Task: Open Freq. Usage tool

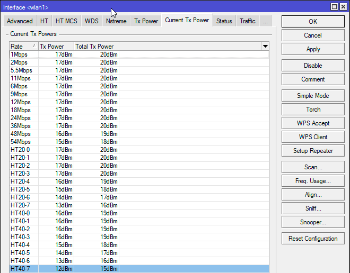Action: [313, 181]
